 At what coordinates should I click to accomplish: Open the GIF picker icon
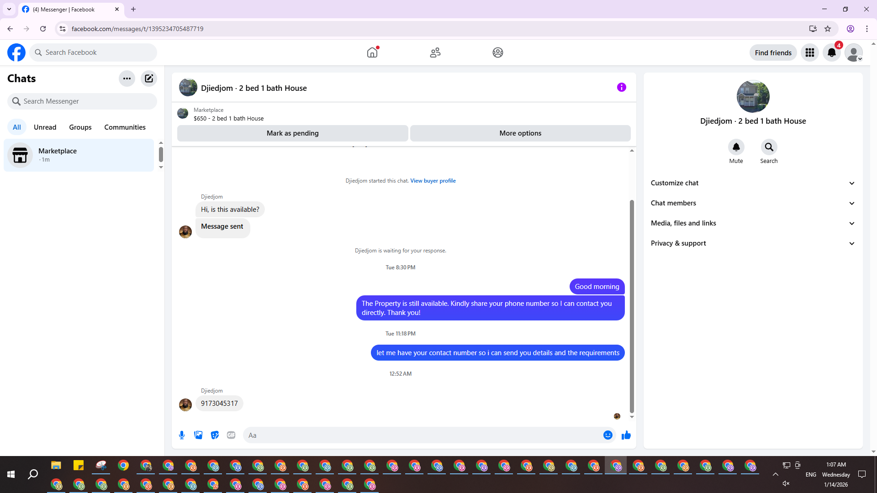[231, 435]
